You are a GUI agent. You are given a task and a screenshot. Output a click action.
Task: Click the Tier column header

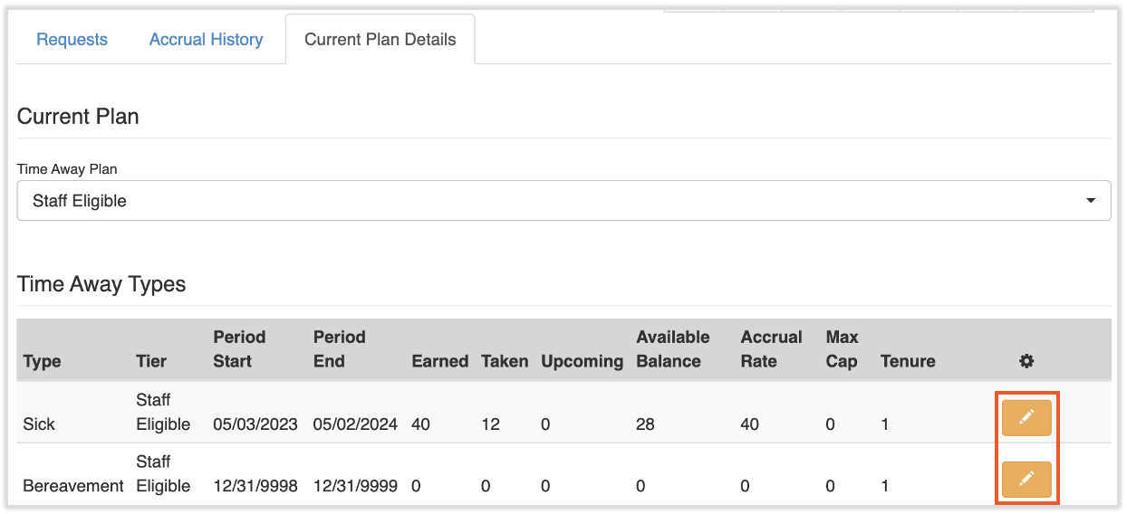pos(151,361)
